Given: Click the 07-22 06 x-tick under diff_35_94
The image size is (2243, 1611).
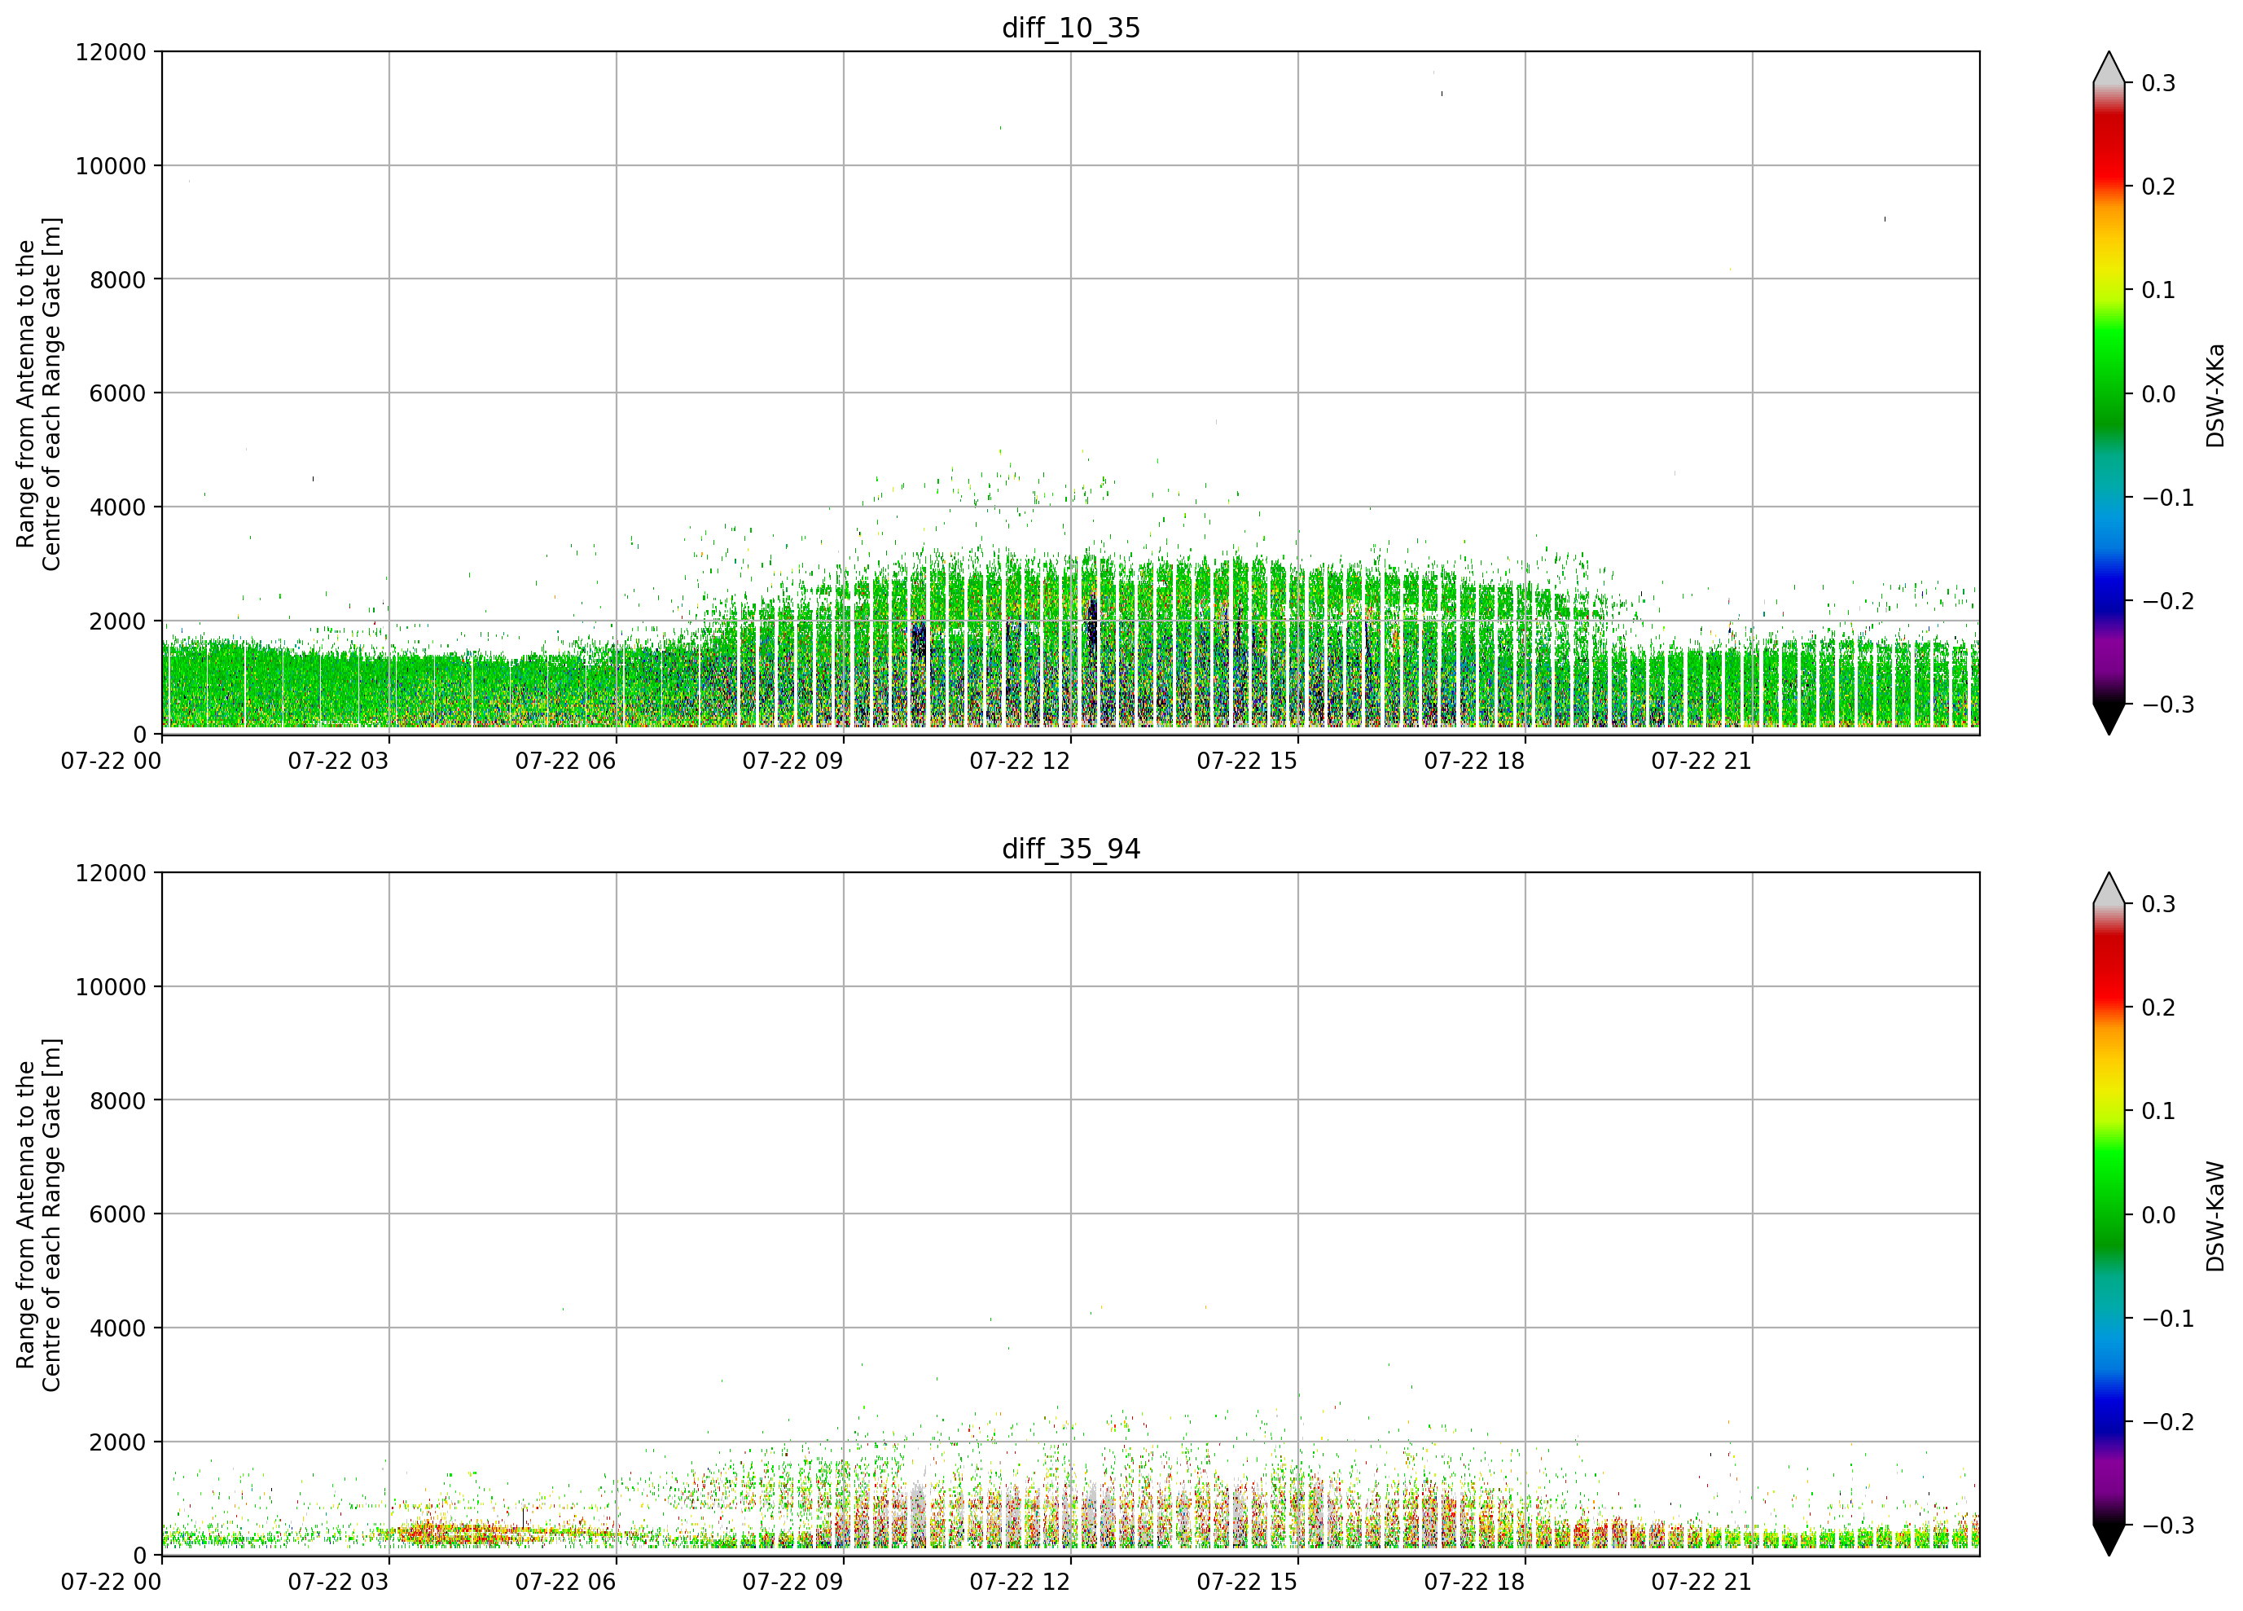Looking at the screenshot, I should point(566,1582).
